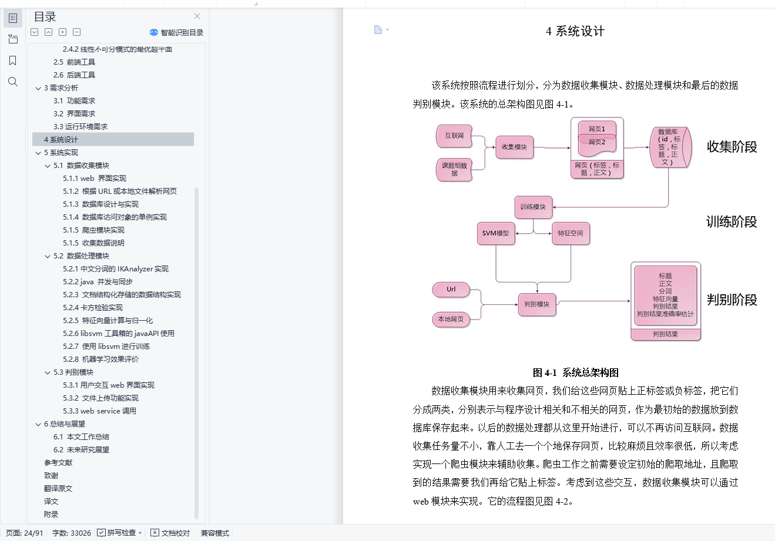Click the 字数: 33026 word count

[x=72, y=533]
